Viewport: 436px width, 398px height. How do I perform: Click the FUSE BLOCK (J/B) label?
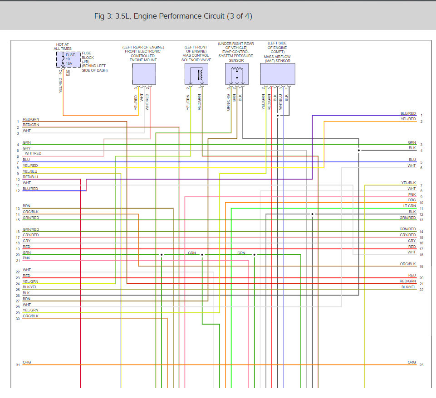point(88,57)
